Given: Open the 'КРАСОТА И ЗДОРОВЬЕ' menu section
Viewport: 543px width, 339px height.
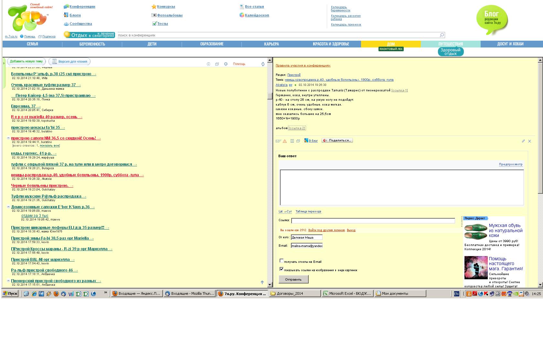Looking at the screenshot, I should 331,44.
